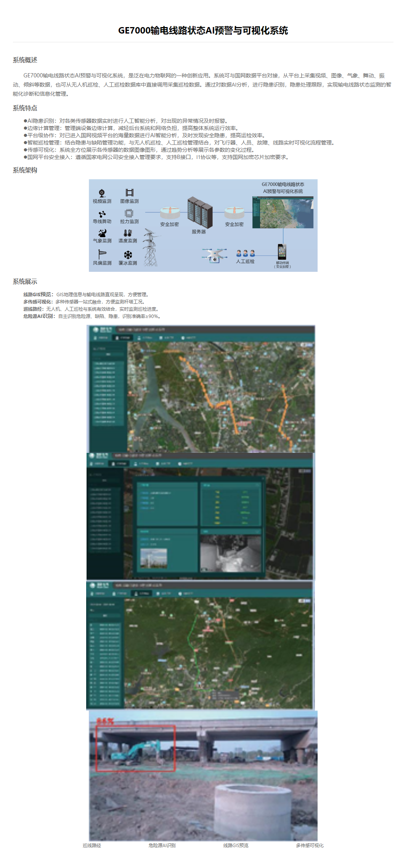This screenshot has width=411, height=865.
Task: Click the overview paragraph starting with GE7000输电线路状态
Action: pos(202,85)
